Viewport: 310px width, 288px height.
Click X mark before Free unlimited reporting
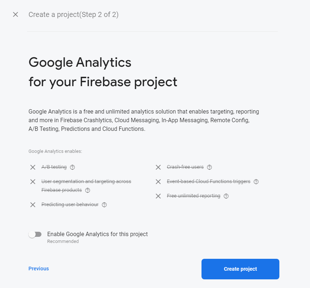coord(158,196)
